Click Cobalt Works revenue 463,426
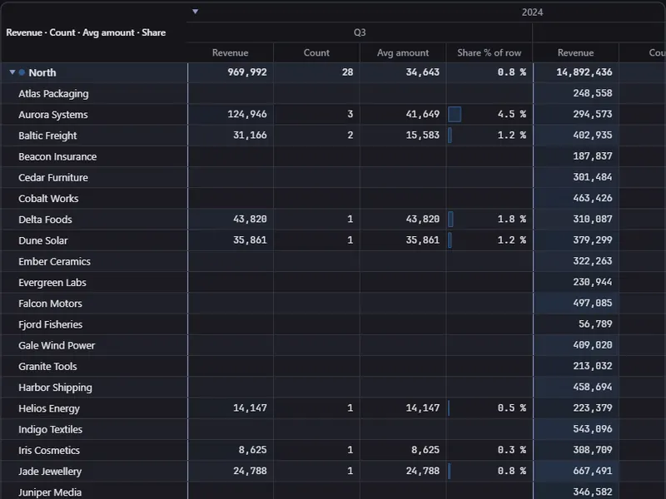The height and width of the screenshot is (499, 666). (x=593, y=198)
